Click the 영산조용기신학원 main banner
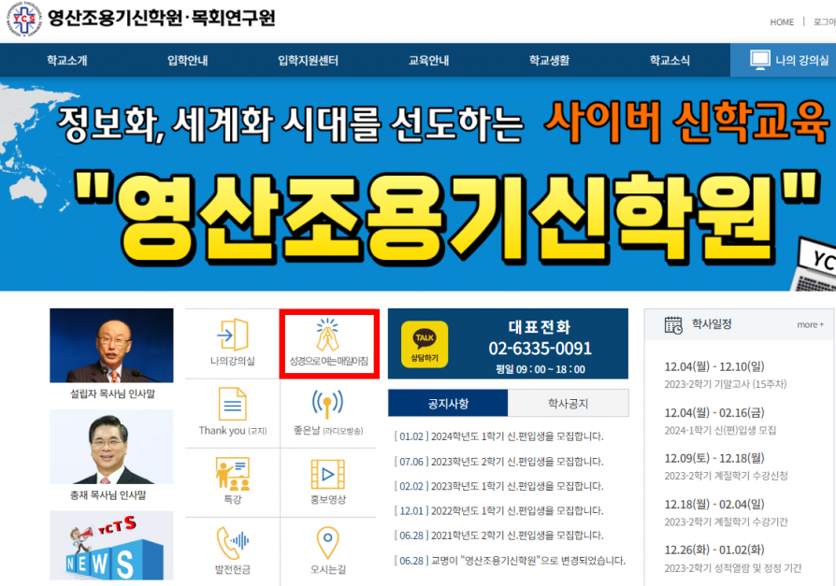This screenshot has height=586, width=836. [418, 184]
